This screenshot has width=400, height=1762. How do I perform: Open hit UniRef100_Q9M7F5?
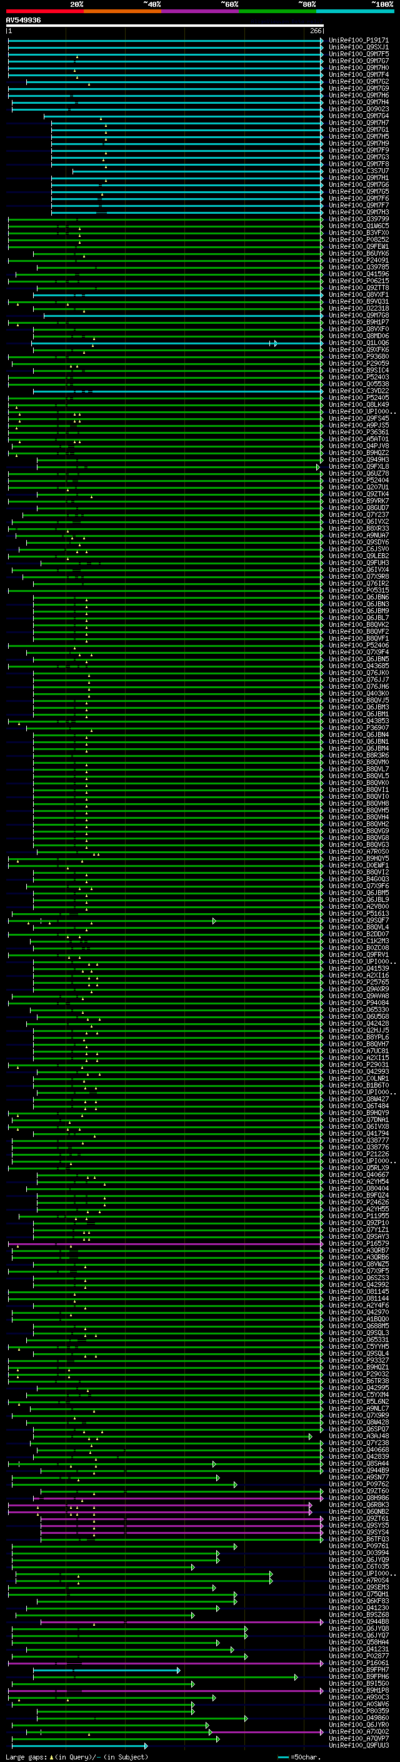coord(359,54)
